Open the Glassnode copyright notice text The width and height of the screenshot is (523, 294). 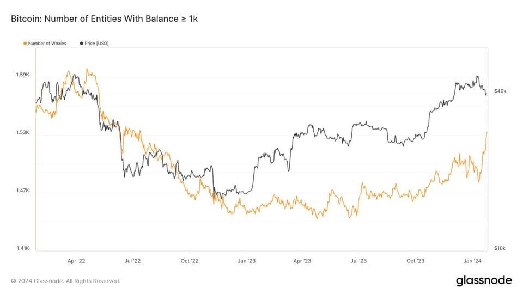[65, 281]
